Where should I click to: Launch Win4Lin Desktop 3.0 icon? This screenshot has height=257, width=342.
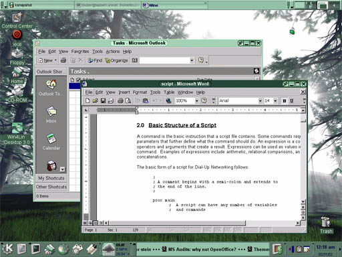click(x=17, y=134)
